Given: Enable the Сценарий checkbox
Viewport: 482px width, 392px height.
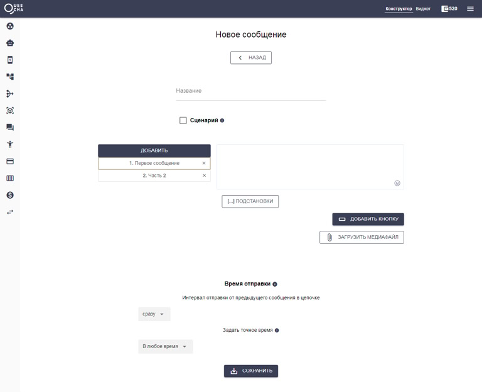Looking at the screenshot, I should coord(183,120).
